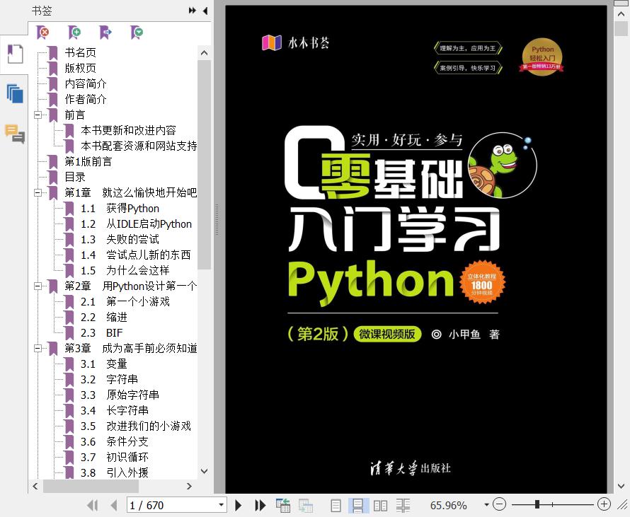Open bookmark 3.5 改进我们的小游戏

pyautogui.click(x=136, y=426)
